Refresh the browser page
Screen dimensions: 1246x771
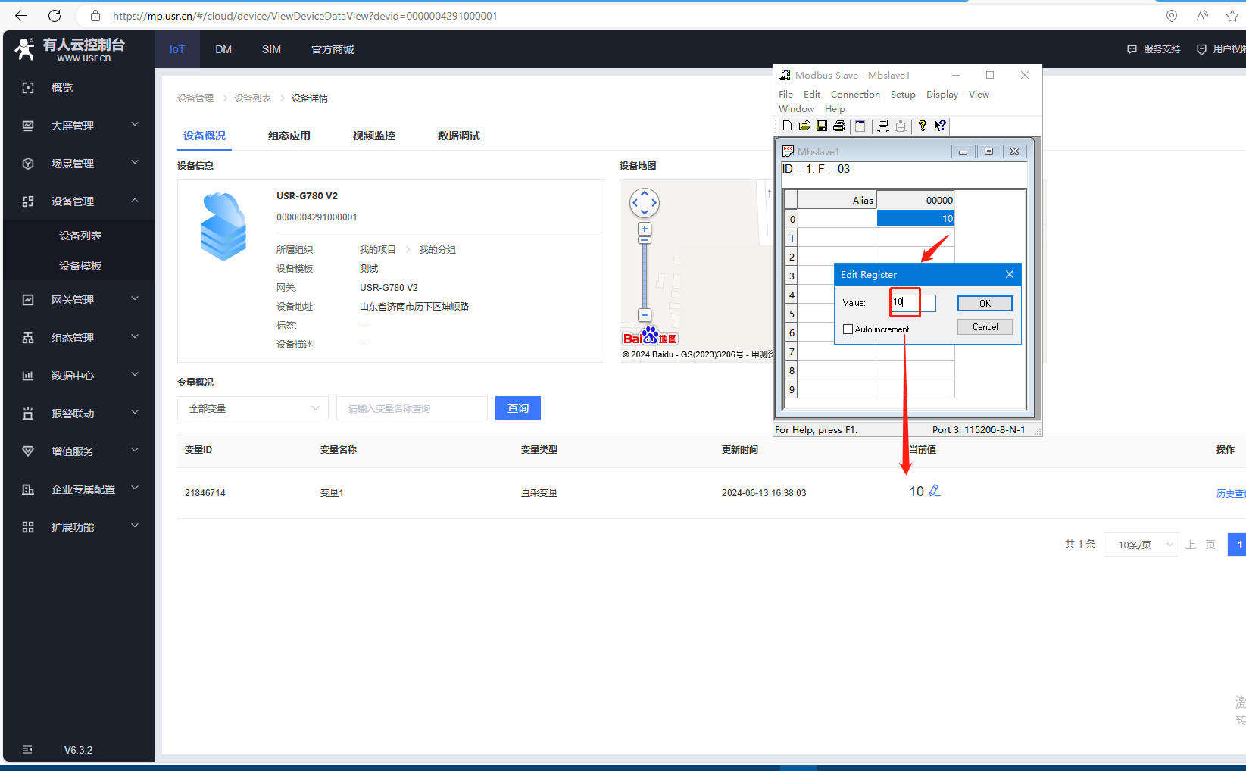pyautogui.click(x=55, y=16)
